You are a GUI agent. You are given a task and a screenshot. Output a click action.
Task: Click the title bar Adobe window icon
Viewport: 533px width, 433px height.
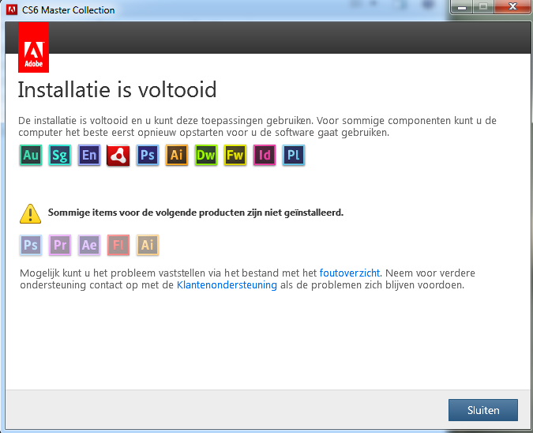(12, 9)
